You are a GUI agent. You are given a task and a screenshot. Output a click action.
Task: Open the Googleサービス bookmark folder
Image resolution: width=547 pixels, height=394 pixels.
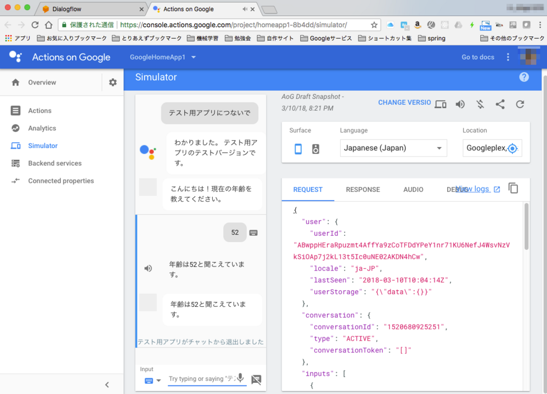click(326, 38)
